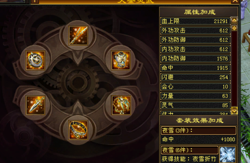Click the dark red scrollbar track
This screenshot has width=250, height=163.
(234, 69)
